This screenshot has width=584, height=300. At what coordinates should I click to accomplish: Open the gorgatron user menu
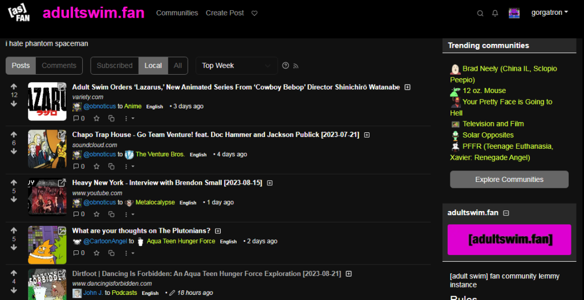[549, 13]
